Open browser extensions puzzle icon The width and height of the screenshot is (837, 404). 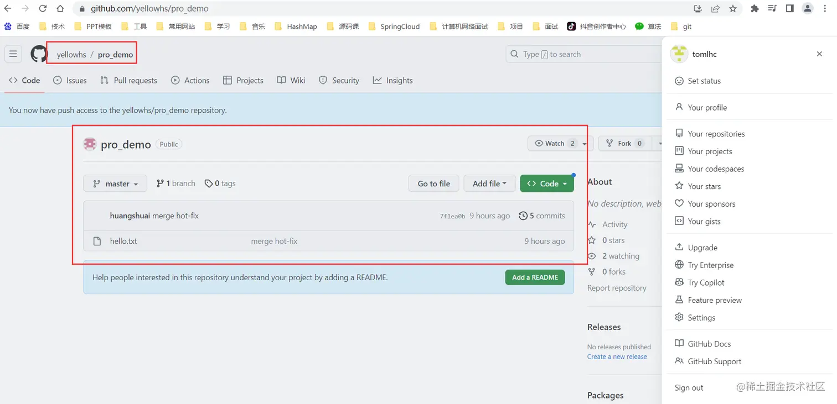pyautogui.click(x=755, y=8)
